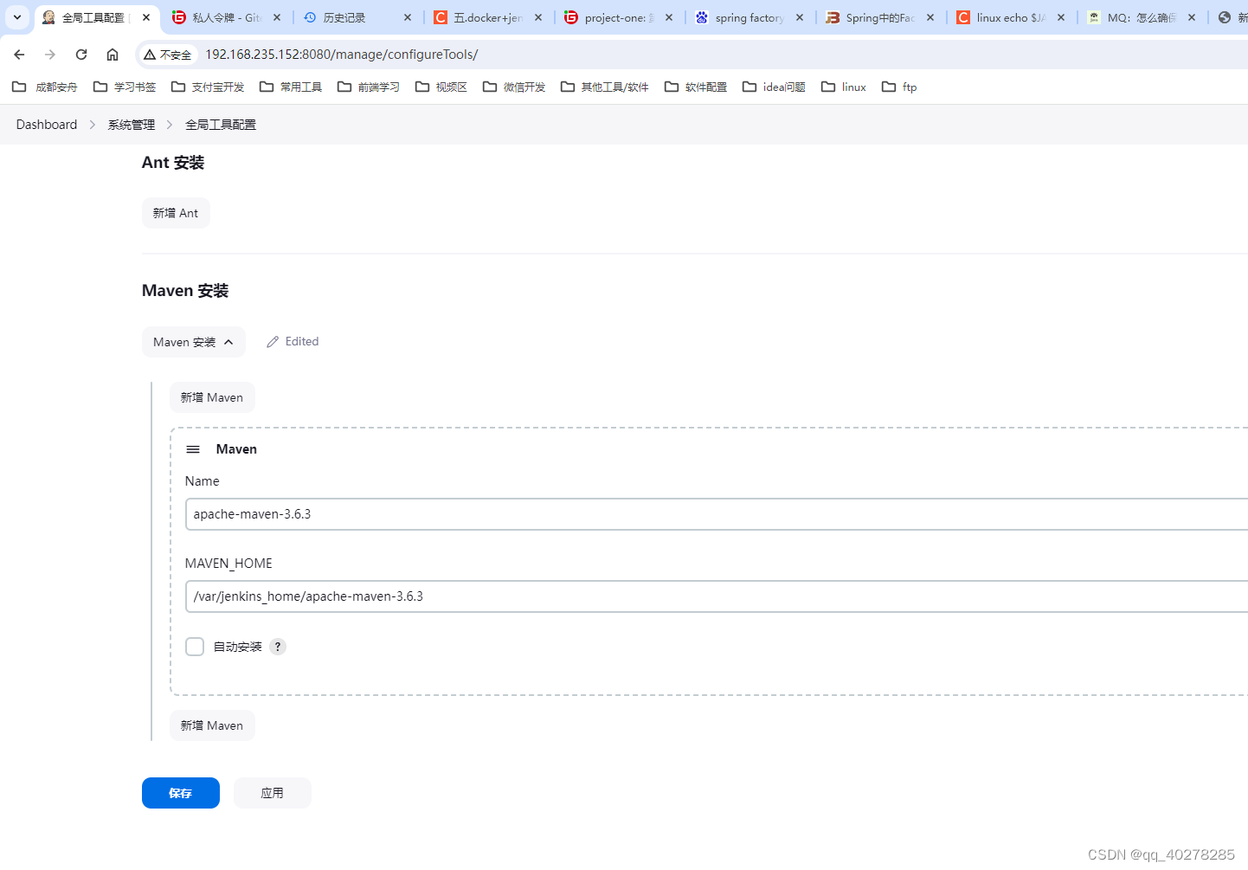The width and height of the screenshot is (1248, 870).
Task: Click the 新增 Ant button
Action: 176,213
